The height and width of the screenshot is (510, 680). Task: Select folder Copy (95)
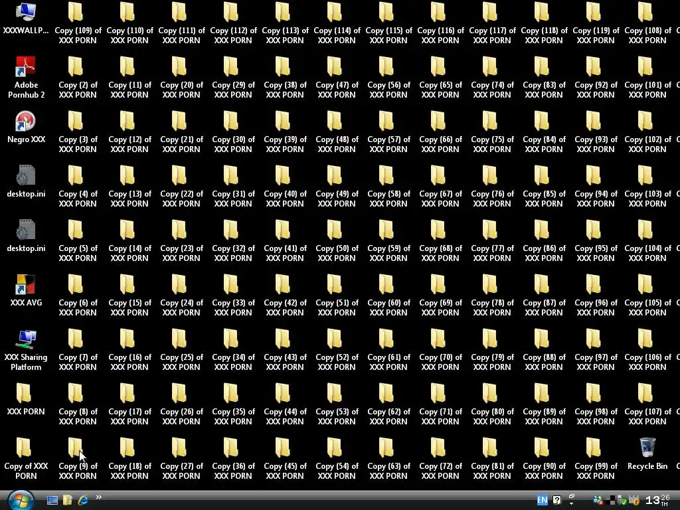(596, 241)
